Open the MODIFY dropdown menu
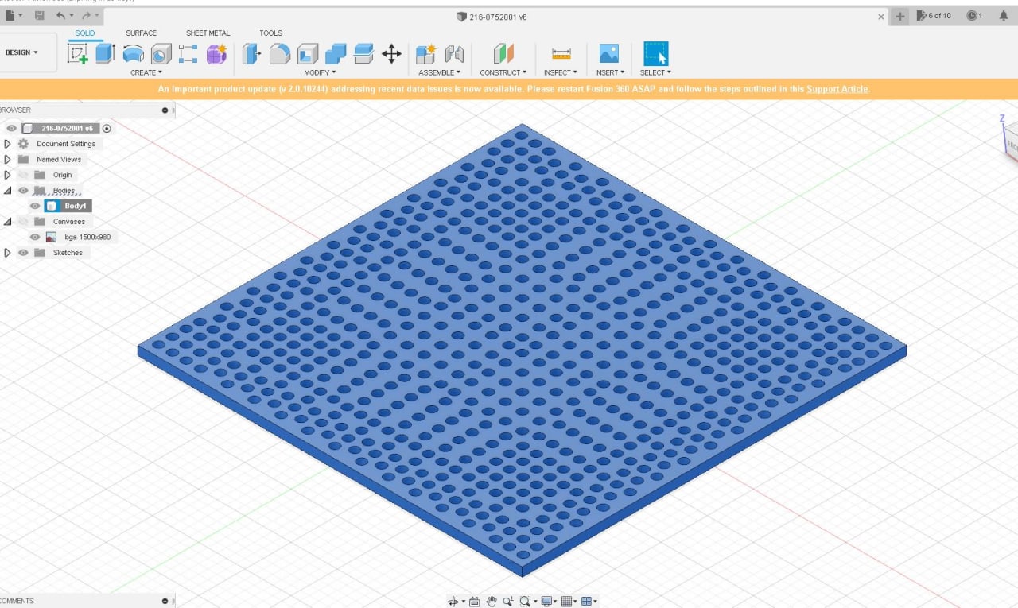 coord(320,72)
